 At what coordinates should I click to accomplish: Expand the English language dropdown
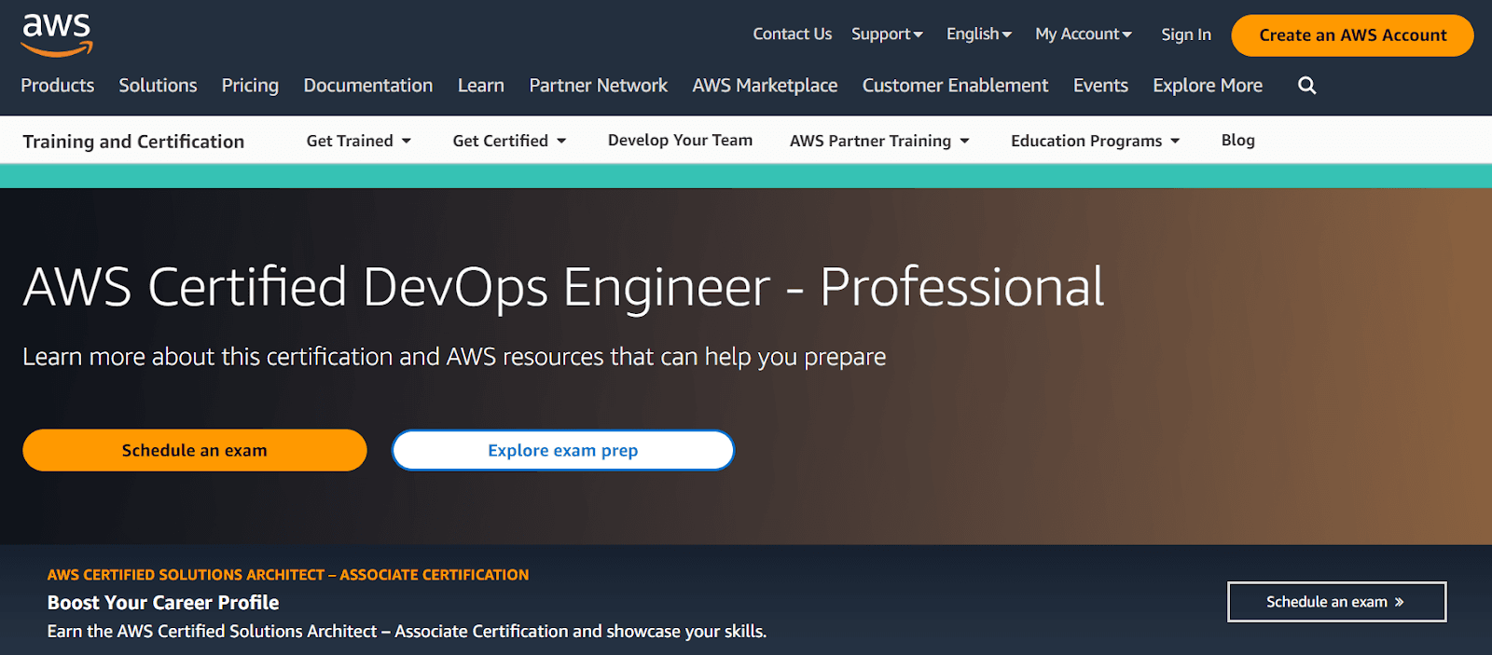[979, 34]
